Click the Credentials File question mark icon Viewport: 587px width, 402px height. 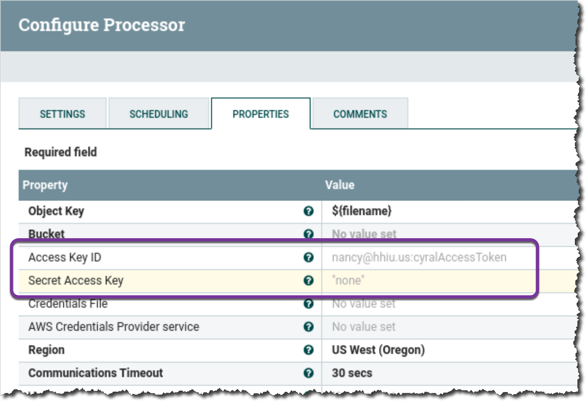[x=309, y=304]
